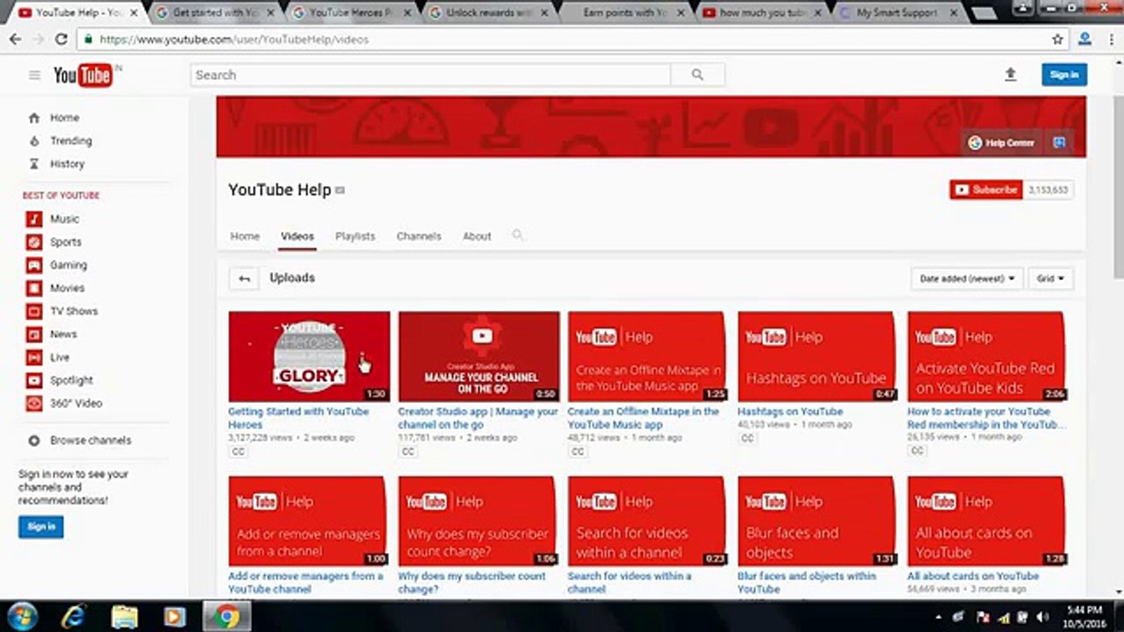Launch Internet Explorer from the taskbar
Screen dimensions: 1124x632
coord(74,616)
